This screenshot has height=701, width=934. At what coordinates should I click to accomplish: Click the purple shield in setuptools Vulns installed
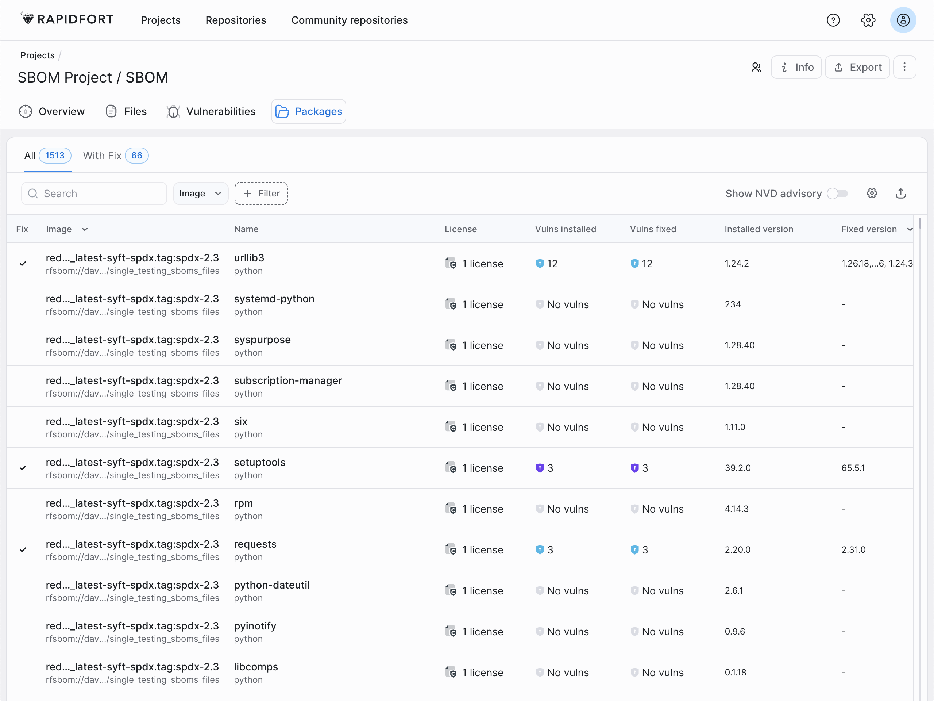[540, 468]
